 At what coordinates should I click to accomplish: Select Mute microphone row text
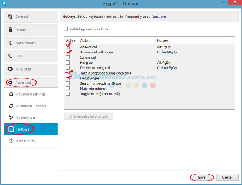point(93,89)
